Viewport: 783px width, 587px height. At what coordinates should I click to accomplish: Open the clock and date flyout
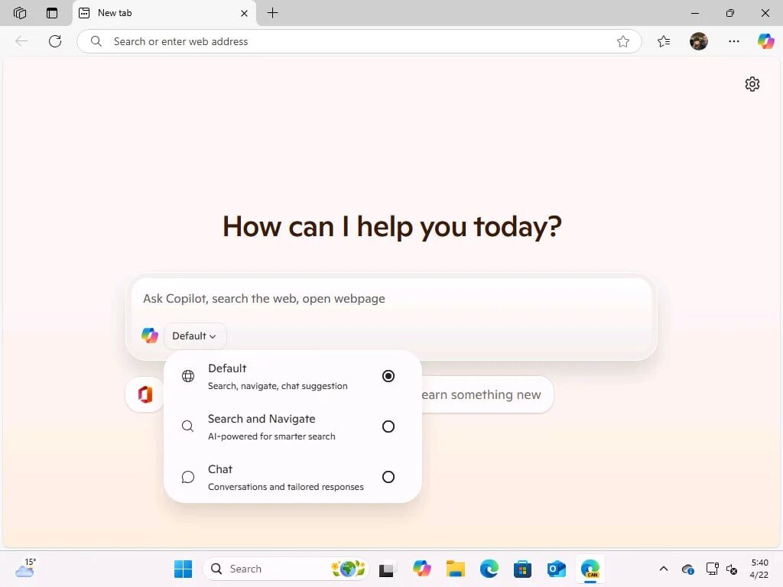759,569
